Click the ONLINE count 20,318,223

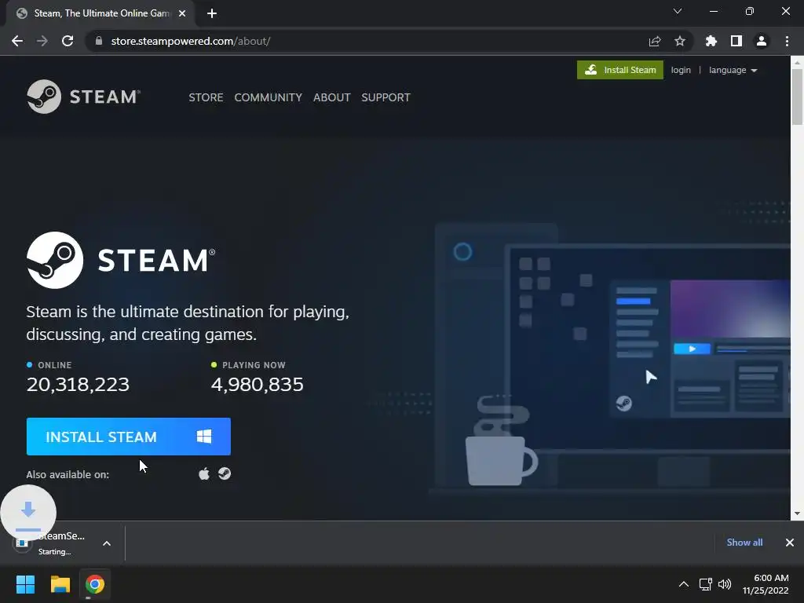(x=78, y=385)
